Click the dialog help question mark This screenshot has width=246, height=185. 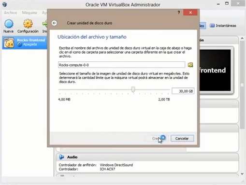(179, 13)
